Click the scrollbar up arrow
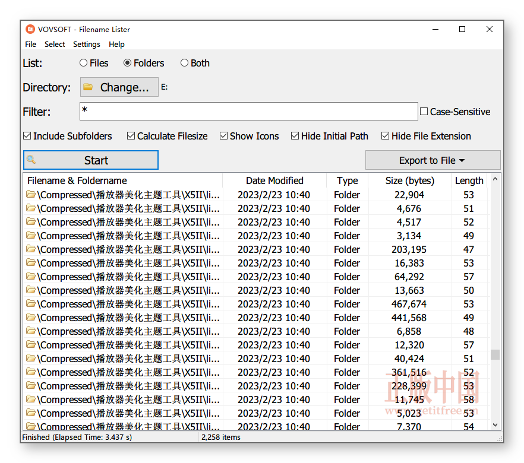The height and width of the screenshot is (463, 524). click(495, 179)
